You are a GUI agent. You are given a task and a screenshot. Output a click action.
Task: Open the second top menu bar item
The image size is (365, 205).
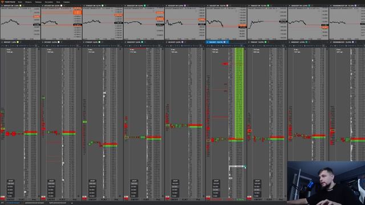(29, 2)
